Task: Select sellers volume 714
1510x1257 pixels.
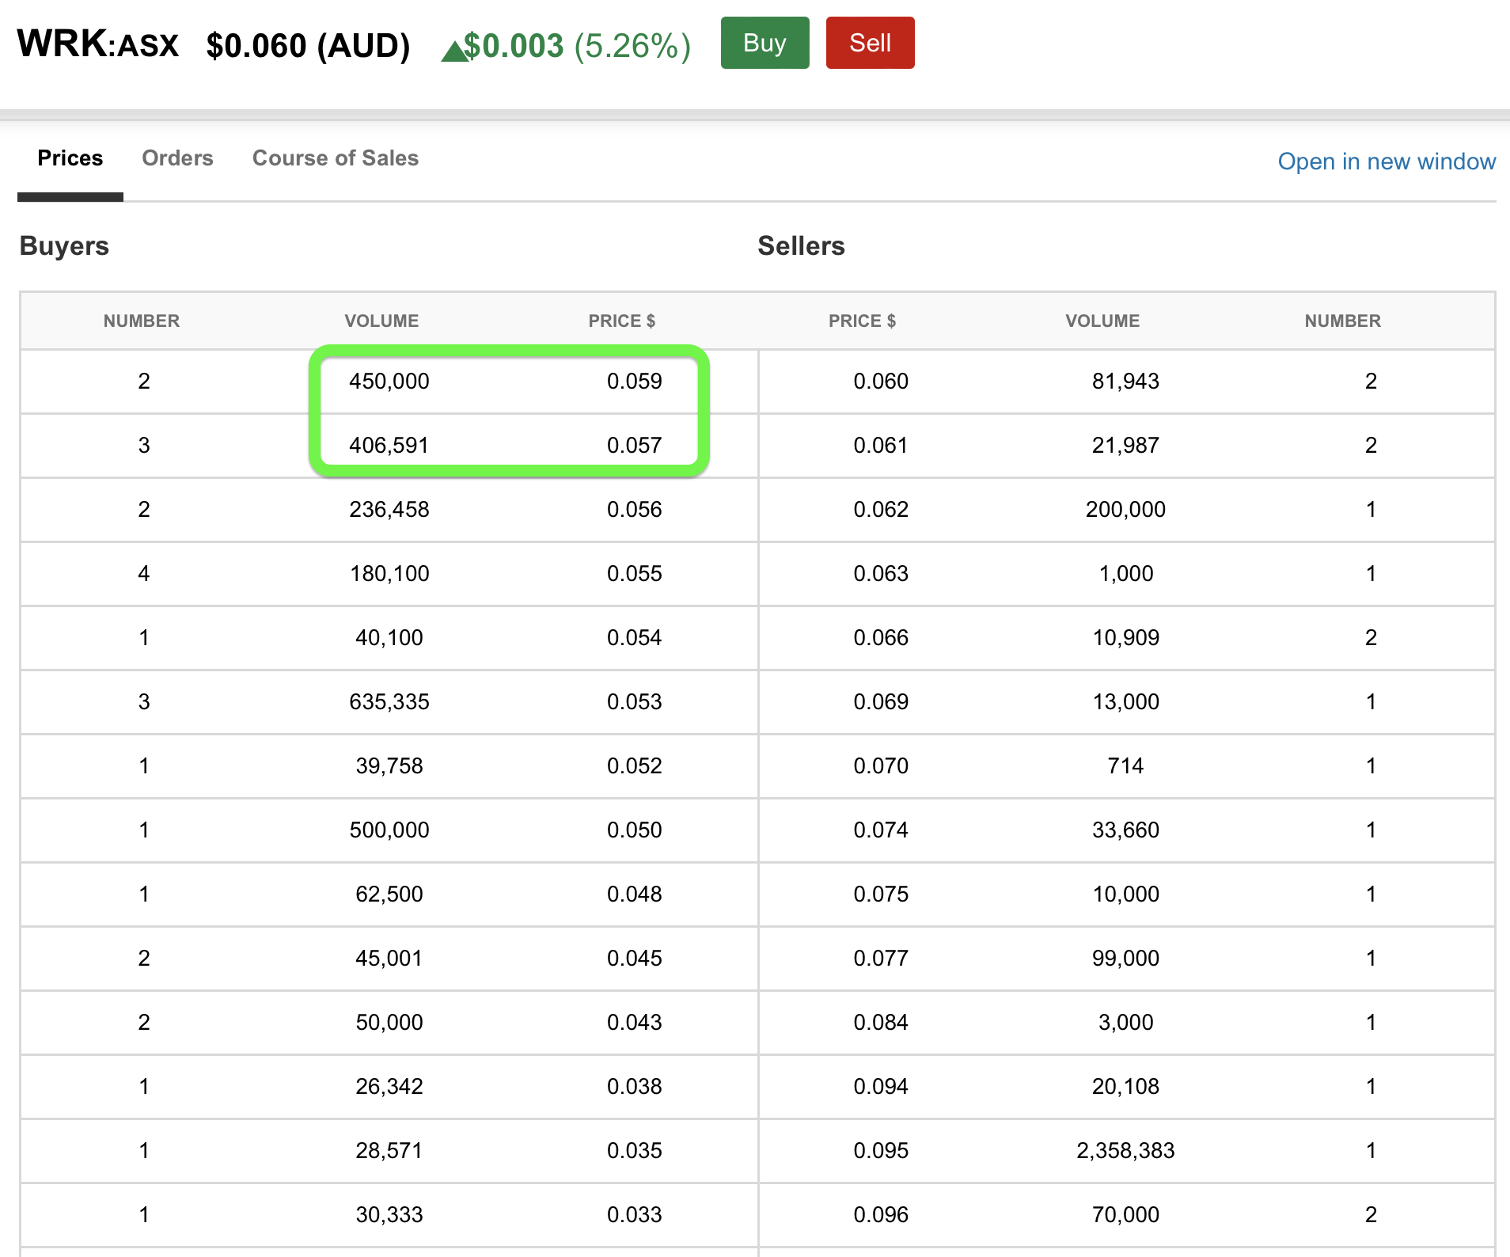Action: (x=1125, y=766)
